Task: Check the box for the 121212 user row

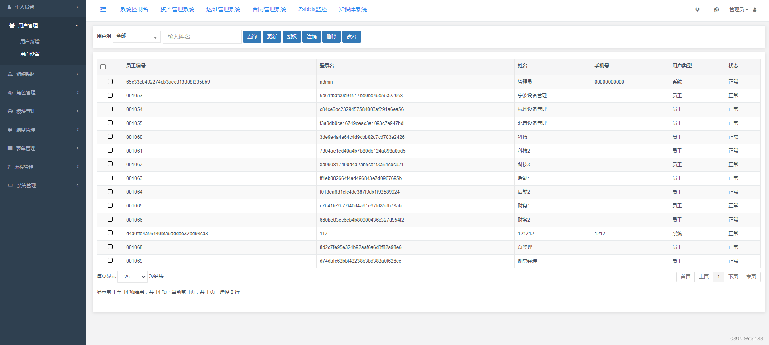Action: [110, 233]
